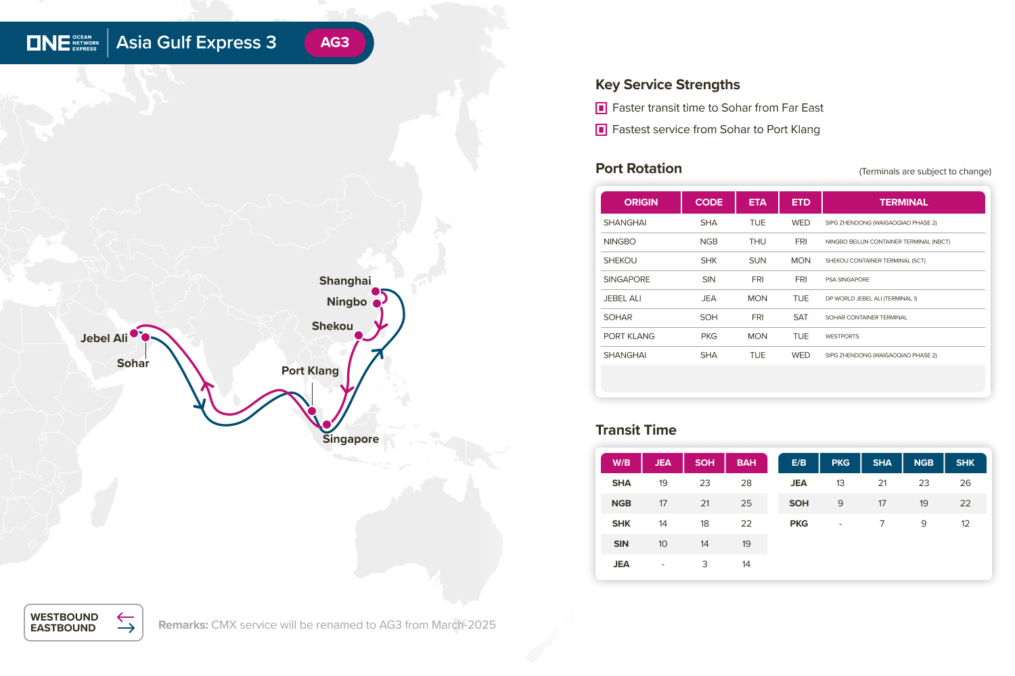
Task: Click the Port Klang marker dot
Action: [x=312, y=410]
